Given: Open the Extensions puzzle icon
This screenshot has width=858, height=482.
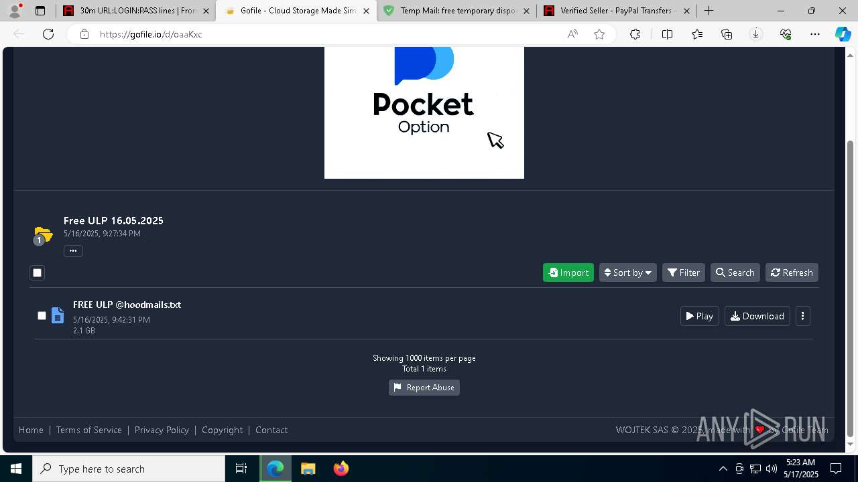Looking at the screenshot, I should [x=635, y=34].
